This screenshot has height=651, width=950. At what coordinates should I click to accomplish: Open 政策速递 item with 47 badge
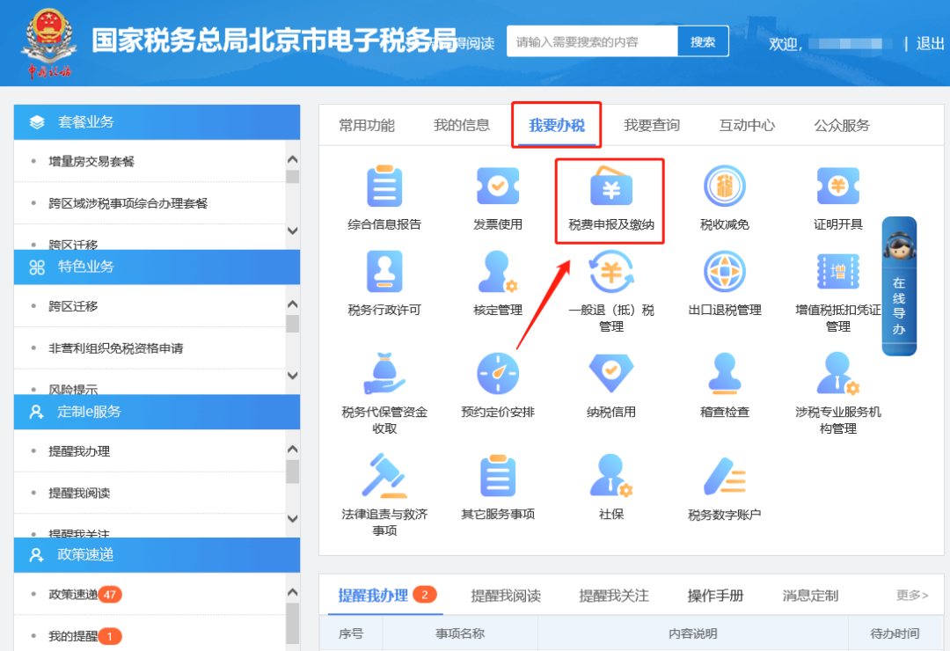[x=85, y=594]
